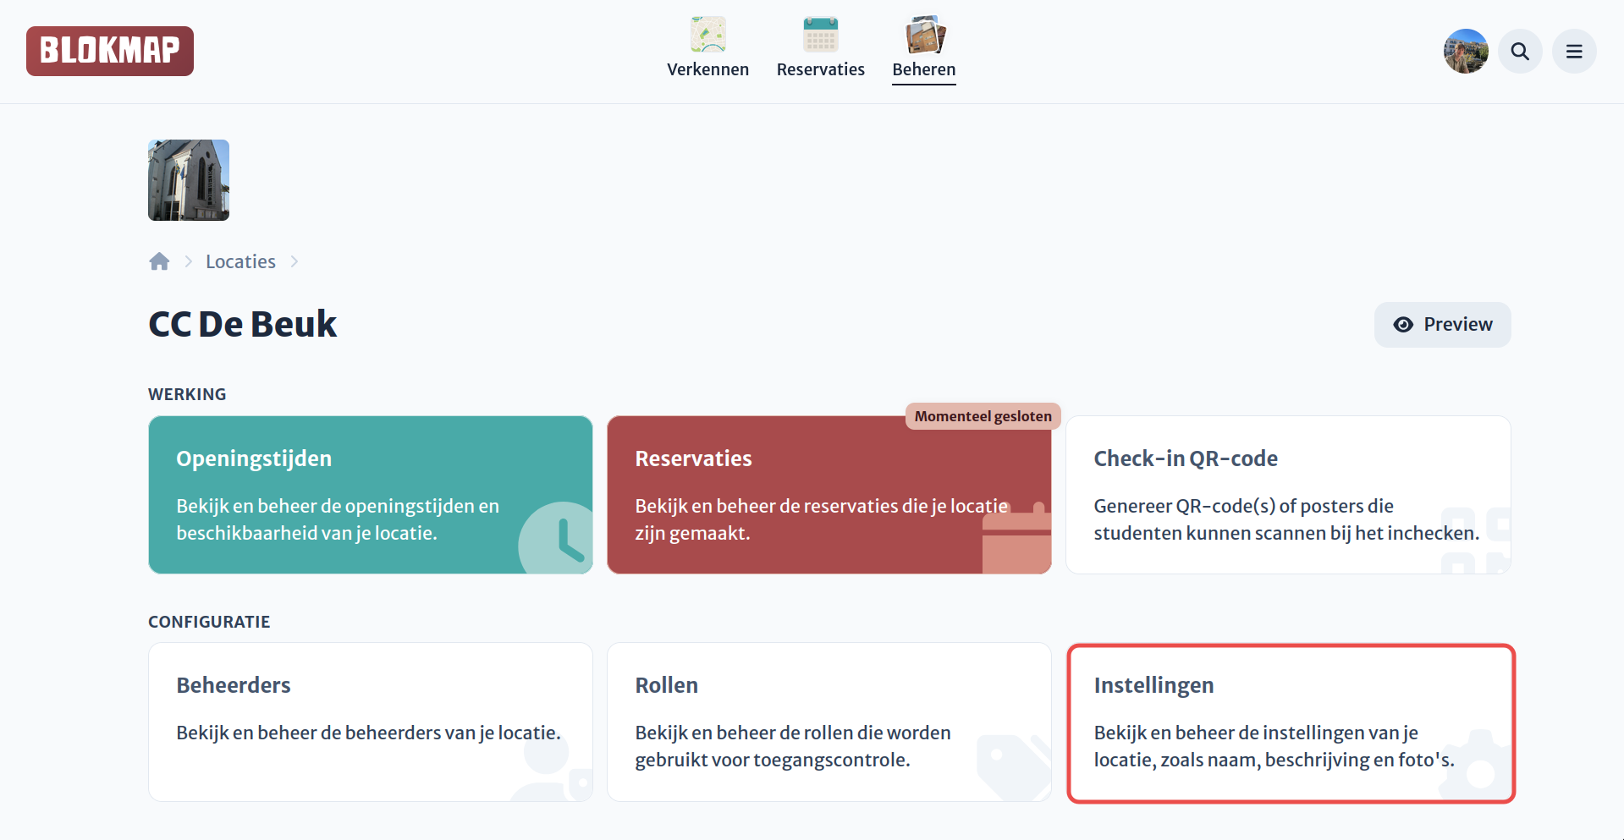Open the hamburger menu
1624x840 pixels.
(1574, 52)
